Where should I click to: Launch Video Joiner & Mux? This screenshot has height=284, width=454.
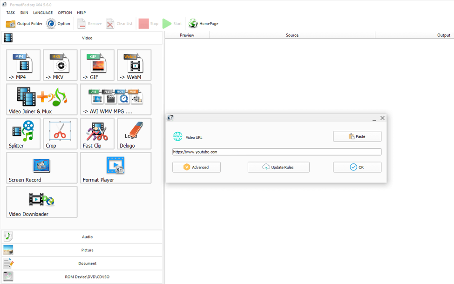42,99
